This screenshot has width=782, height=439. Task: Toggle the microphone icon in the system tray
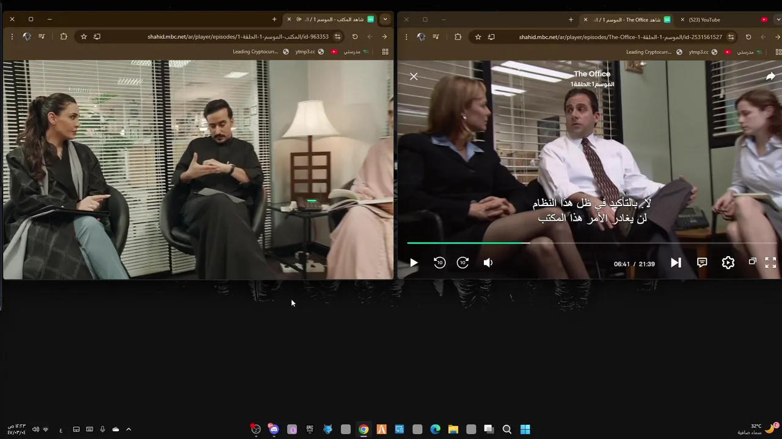[x=102, y=429]
